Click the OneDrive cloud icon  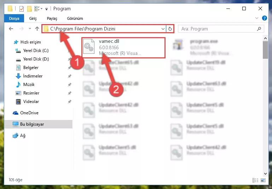tap(16, 113)
